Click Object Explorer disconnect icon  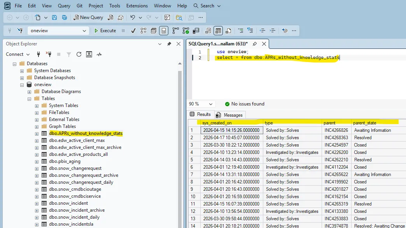tap(49, 54)
